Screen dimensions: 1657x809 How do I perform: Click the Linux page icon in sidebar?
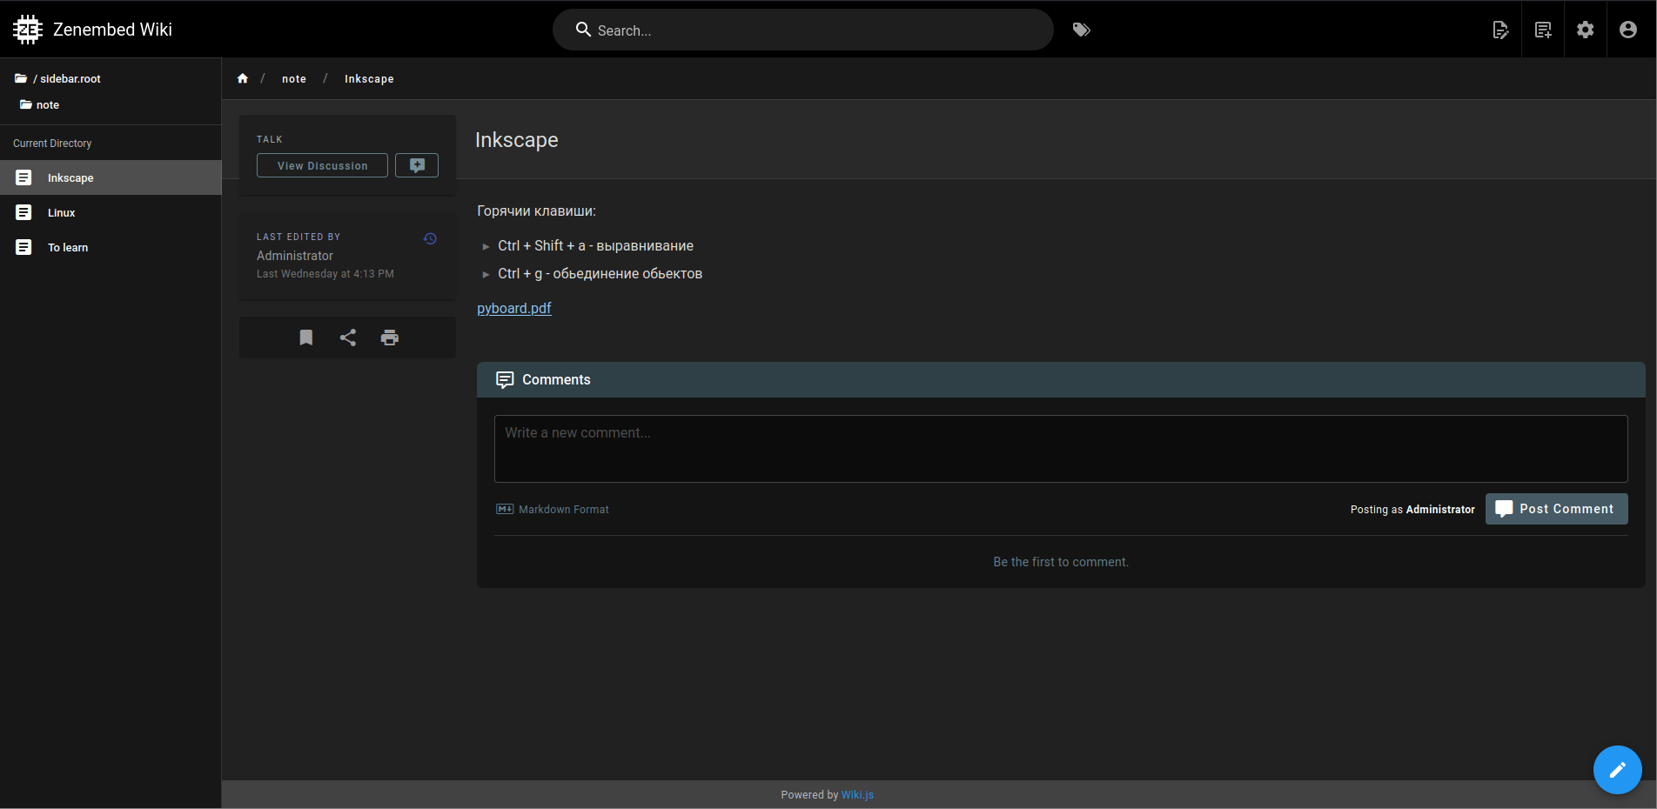pyautogui.click(x=23, y=212)
